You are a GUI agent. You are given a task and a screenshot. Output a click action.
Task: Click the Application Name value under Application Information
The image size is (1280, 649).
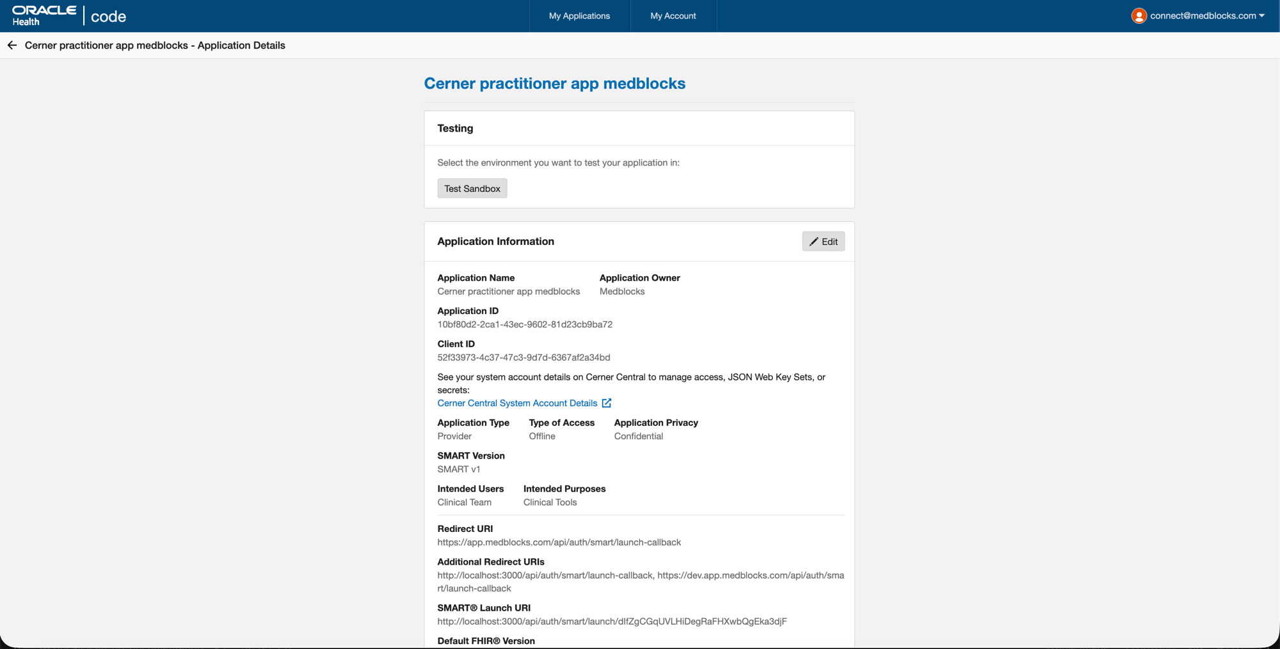point(509,292)
